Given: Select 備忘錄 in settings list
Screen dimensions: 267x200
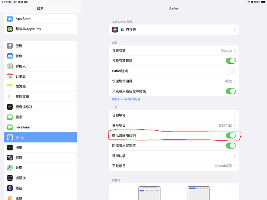Looking at the screenshot, I should 40,86.
